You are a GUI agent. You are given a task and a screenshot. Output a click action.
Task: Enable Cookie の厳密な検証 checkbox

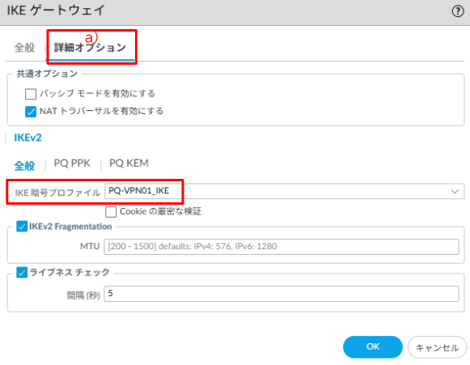(111, 212)
